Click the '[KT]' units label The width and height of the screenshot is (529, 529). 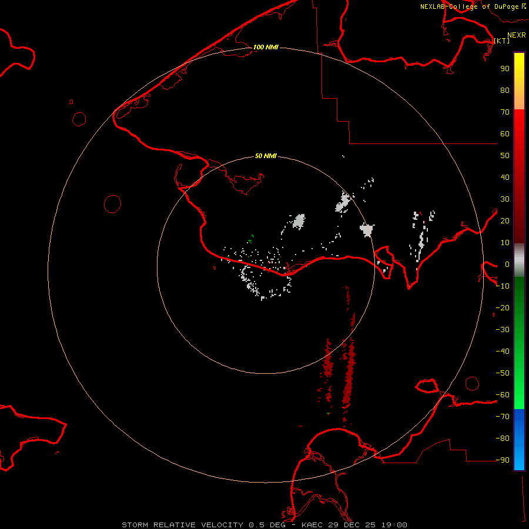(x=502, y=41)
